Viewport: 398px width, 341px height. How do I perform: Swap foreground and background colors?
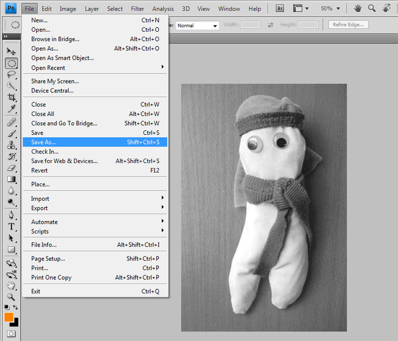pos(15,306)
